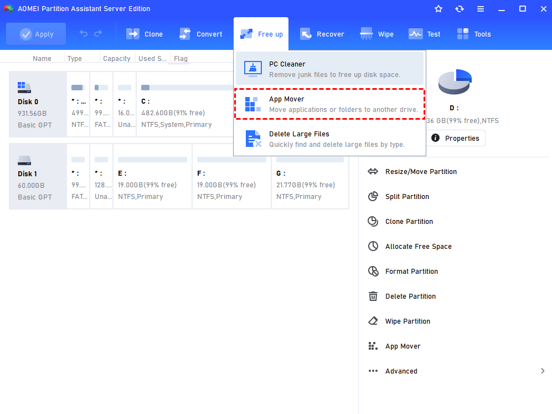Click the Disk 0 Windows drive icon

pos(24,88)
